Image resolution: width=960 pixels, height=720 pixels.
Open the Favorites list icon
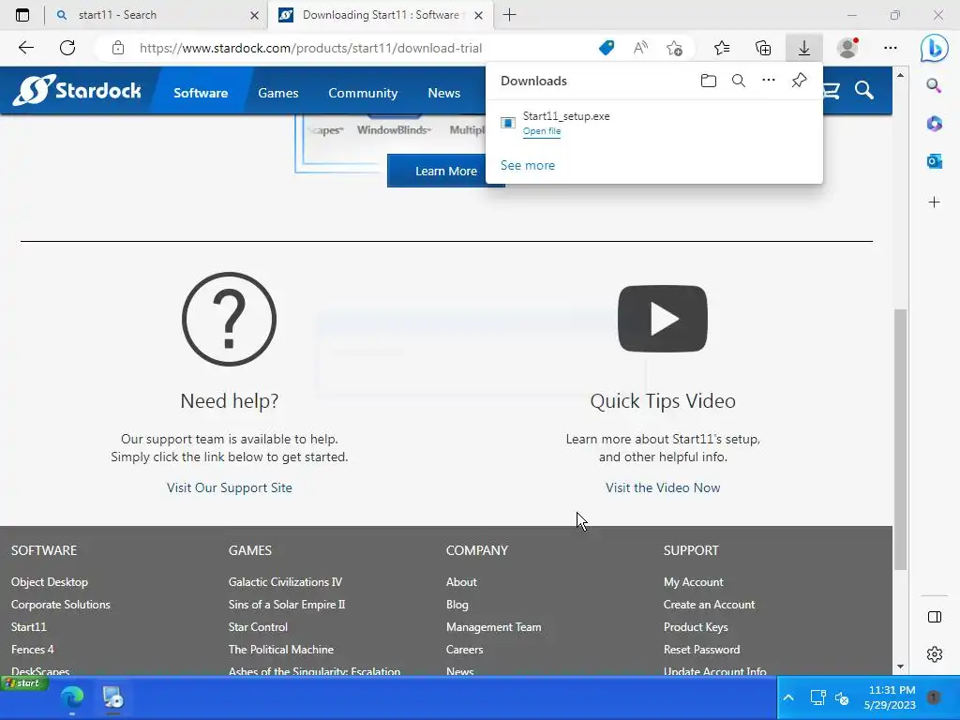[722, 48]
